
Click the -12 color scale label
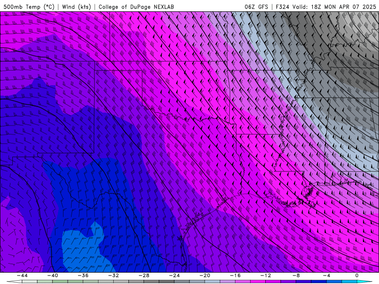point(266,275)
